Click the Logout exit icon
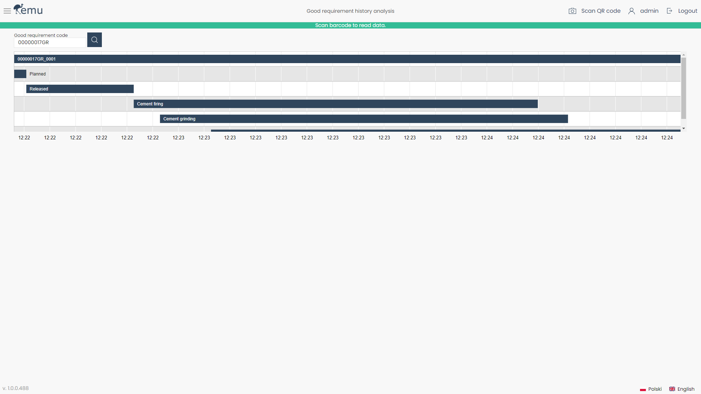 (670, 11)
